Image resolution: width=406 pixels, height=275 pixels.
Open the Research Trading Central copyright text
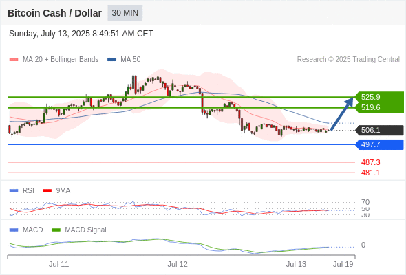pyautogui.click(x=348, y=60)
